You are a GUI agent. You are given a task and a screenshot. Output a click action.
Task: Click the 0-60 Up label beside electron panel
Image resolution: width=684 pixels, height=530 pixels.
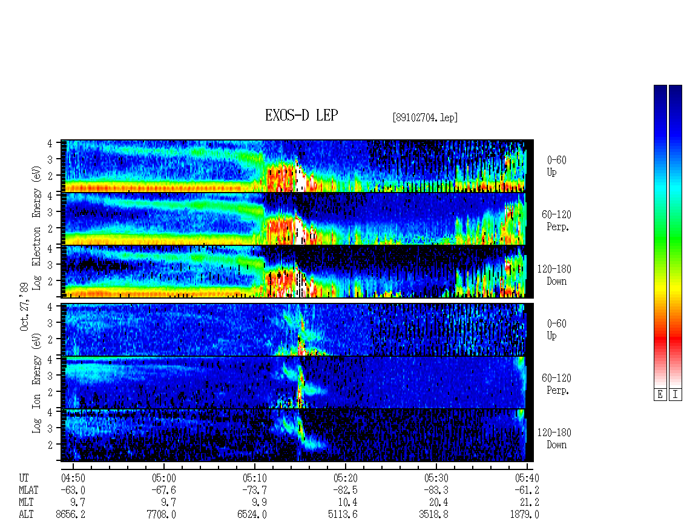coord(556,166)
